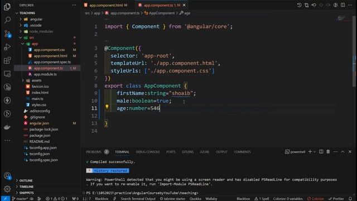This screenshot has height=201, width=357.
Task: Open the Thunder Client lightning icon
Action: 7,100
